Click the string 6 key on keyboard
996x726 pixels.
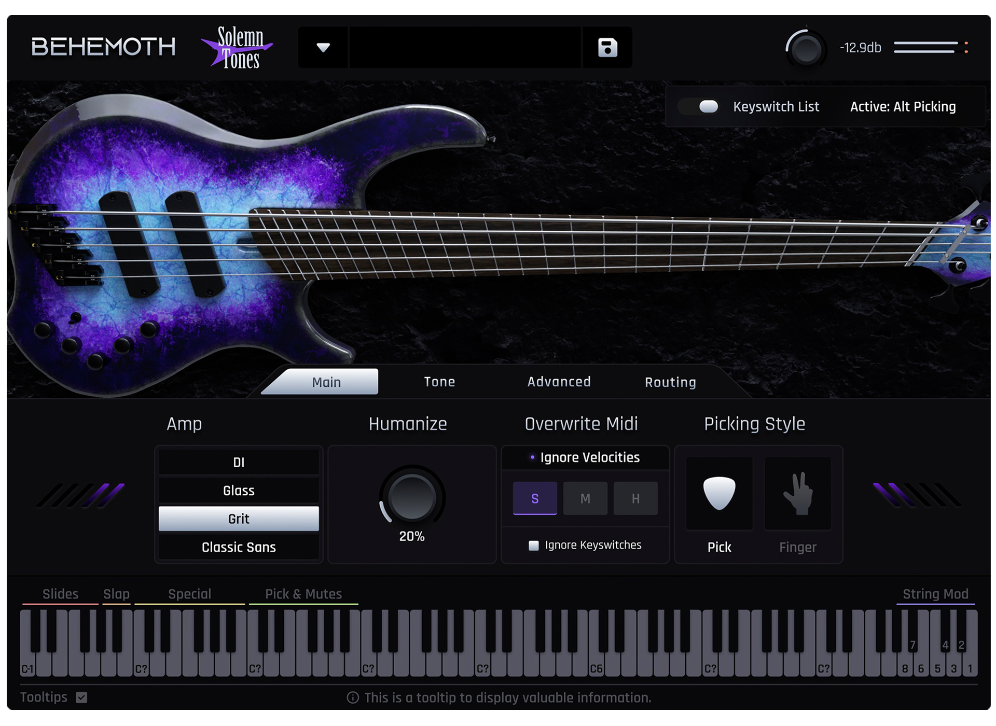[921, 665]
